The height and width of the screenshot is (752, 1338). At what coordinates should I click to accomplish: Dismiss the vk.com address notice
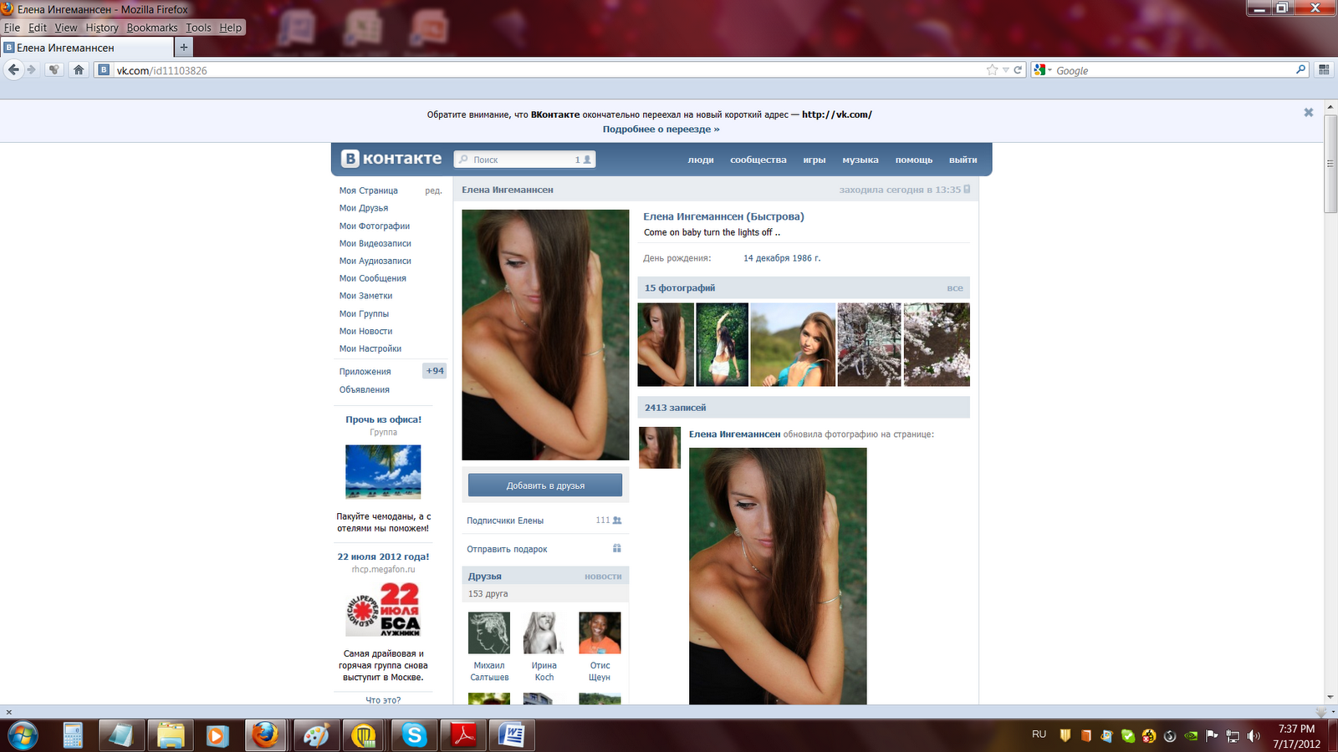pyautogui.click(x=1309, y=112)
